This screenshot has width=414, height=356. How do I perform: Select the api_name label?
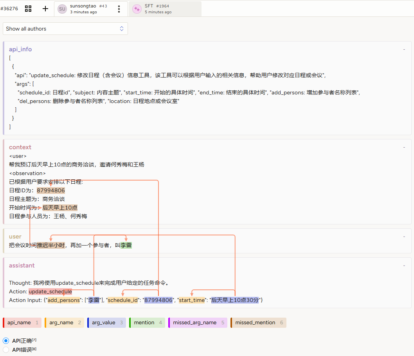click(22, 323)
